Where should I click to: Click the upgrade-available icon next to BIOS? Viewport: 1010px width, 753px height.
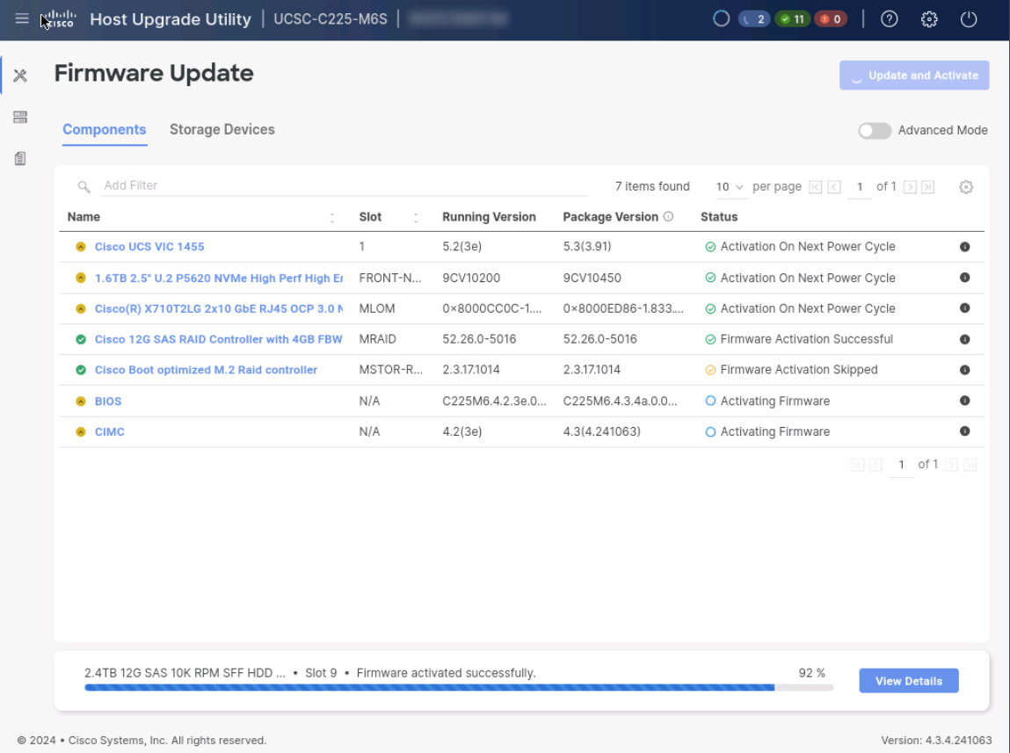(81, 401)
